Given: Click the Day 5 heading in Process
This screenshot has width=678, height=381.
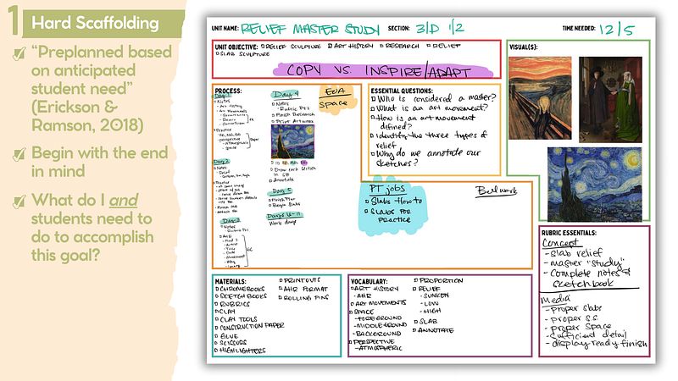Looking at the screenshot, I should tap(281, 190).
